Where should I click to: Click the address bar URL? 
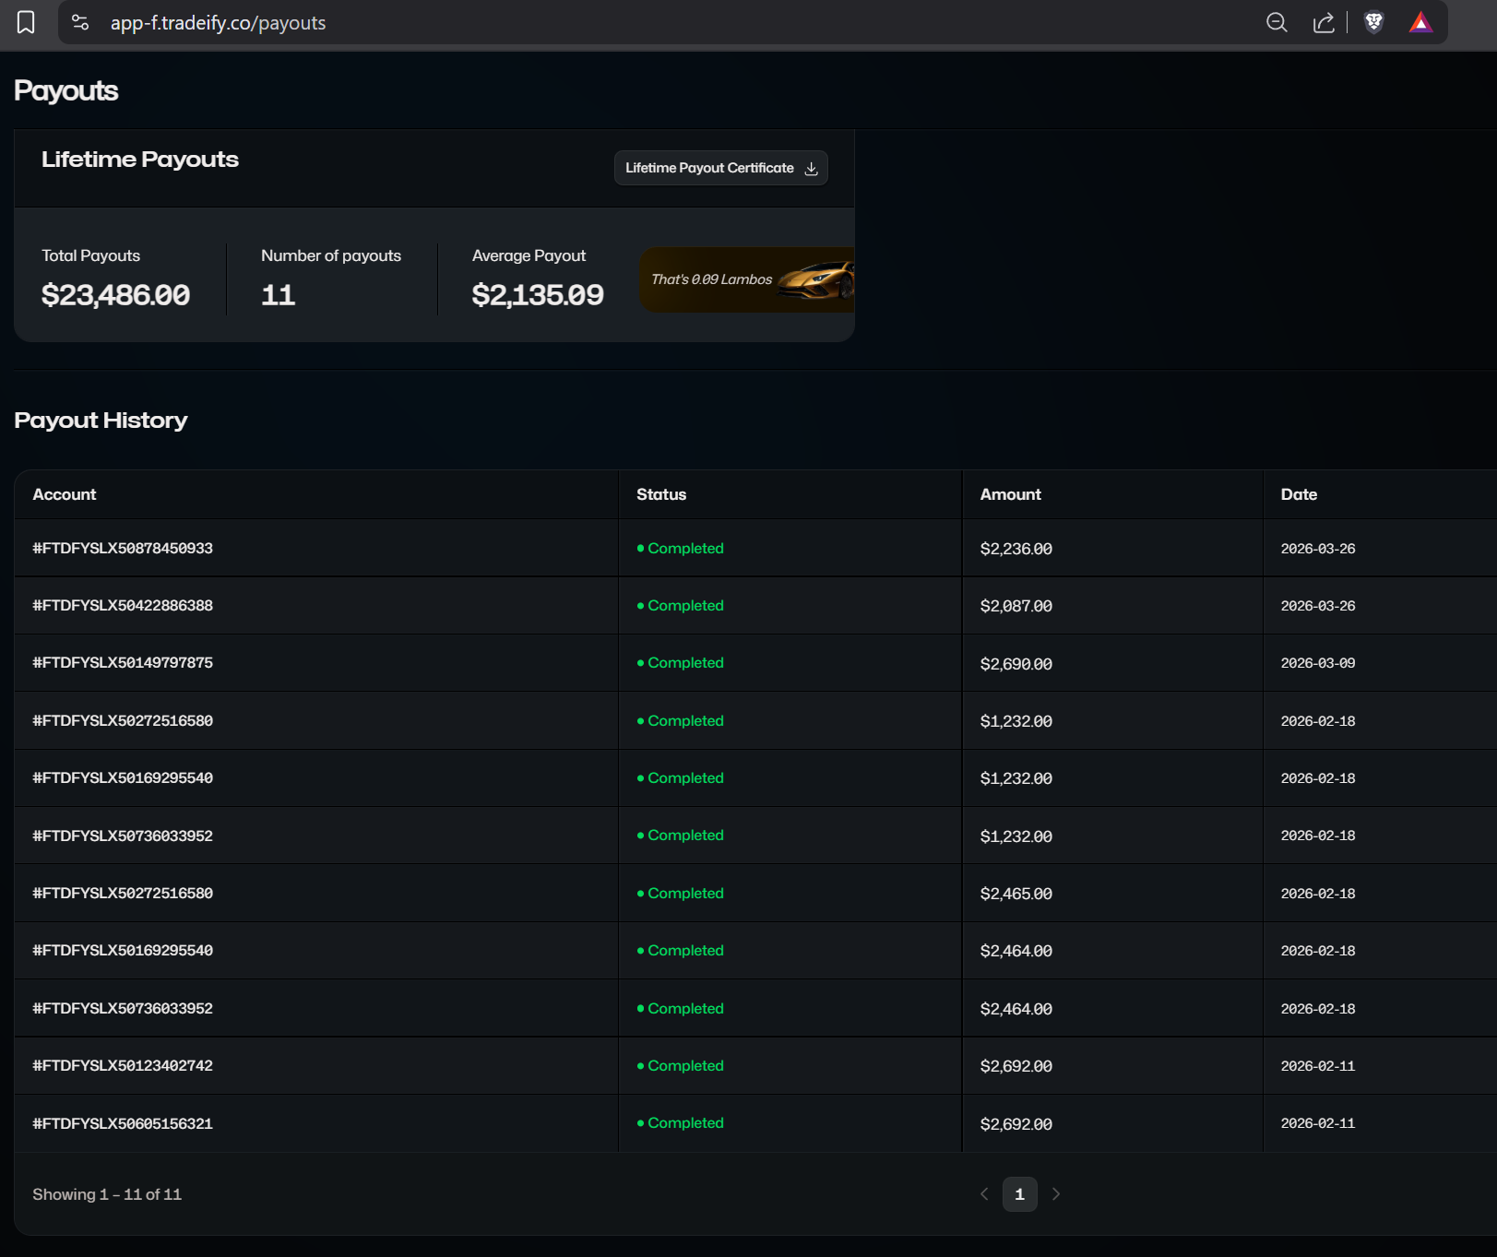(217, 24)
